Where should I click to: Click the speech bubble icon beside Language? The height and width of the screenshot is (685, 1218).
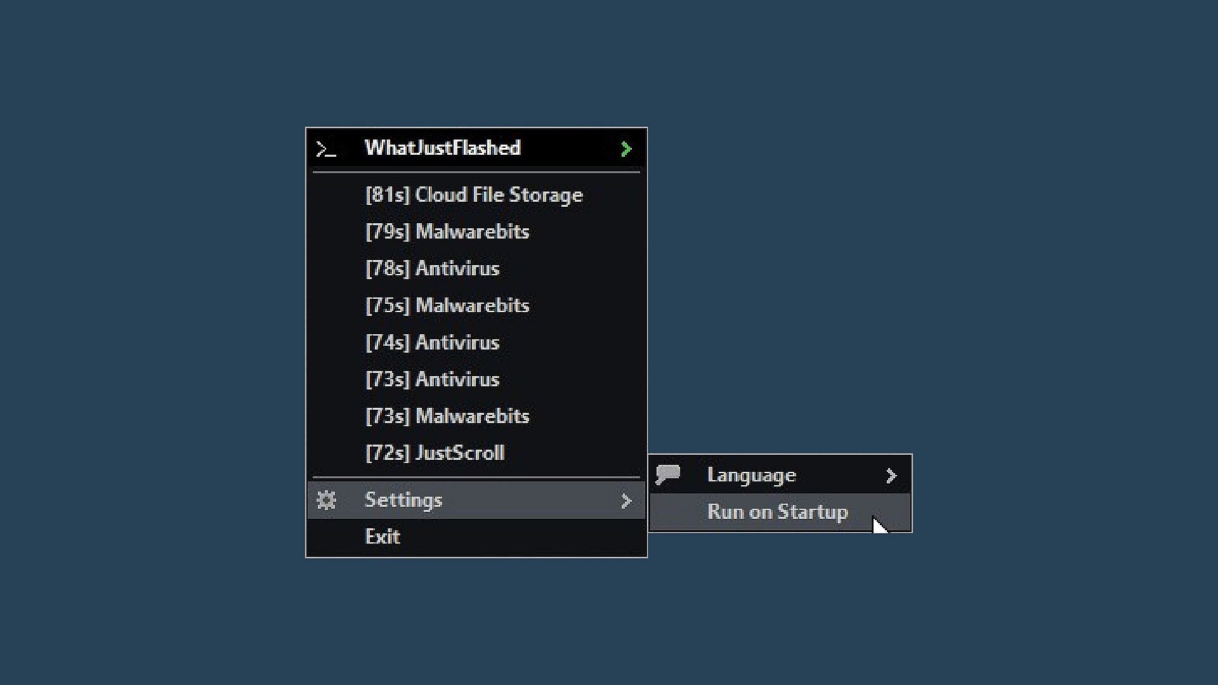pyautogui.click(x=667, y=474)
